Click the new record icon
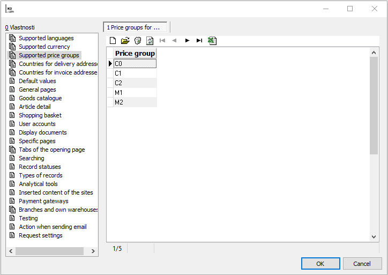This screenshot has width=388, height=275. 113,41
